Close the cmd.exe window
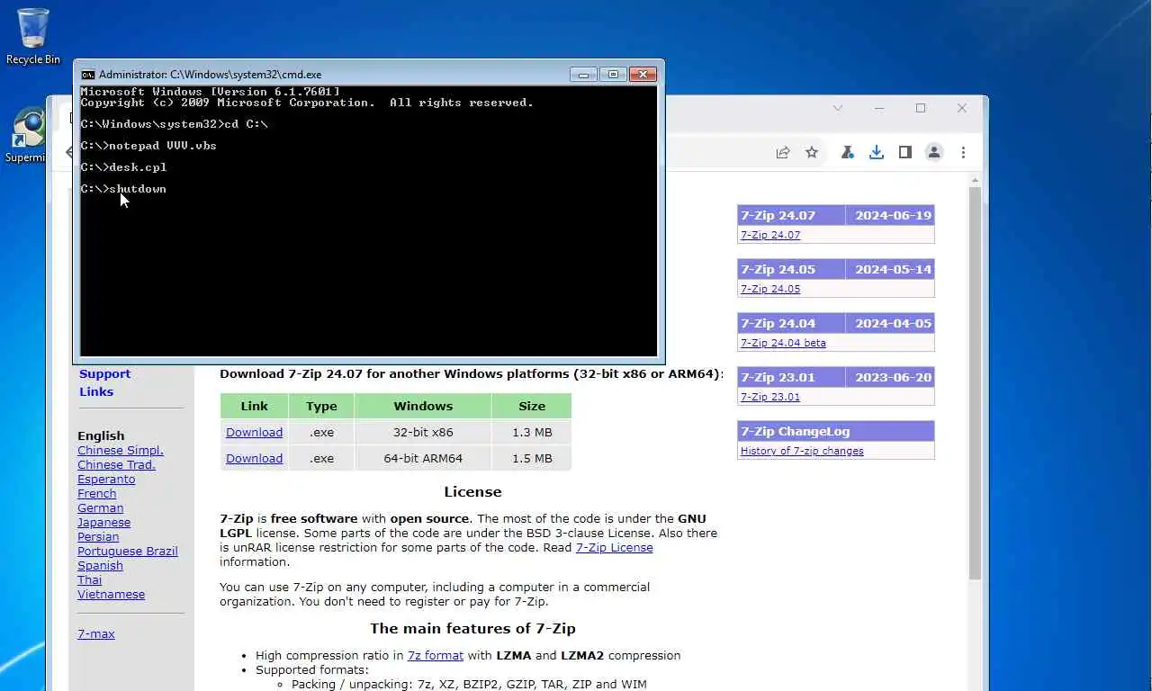 643,75
